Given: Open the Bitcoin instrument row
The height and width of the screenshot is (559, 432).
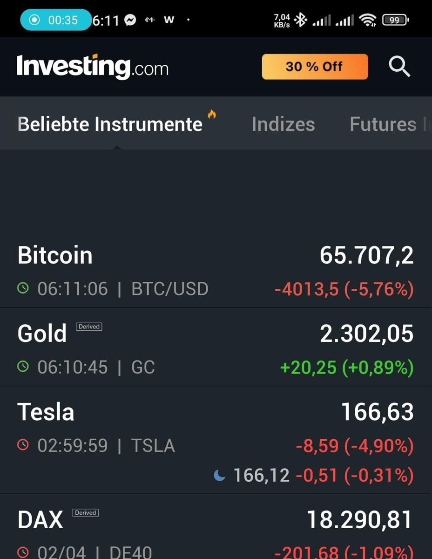Looking at the screenshot, I should tap(216, 271).
